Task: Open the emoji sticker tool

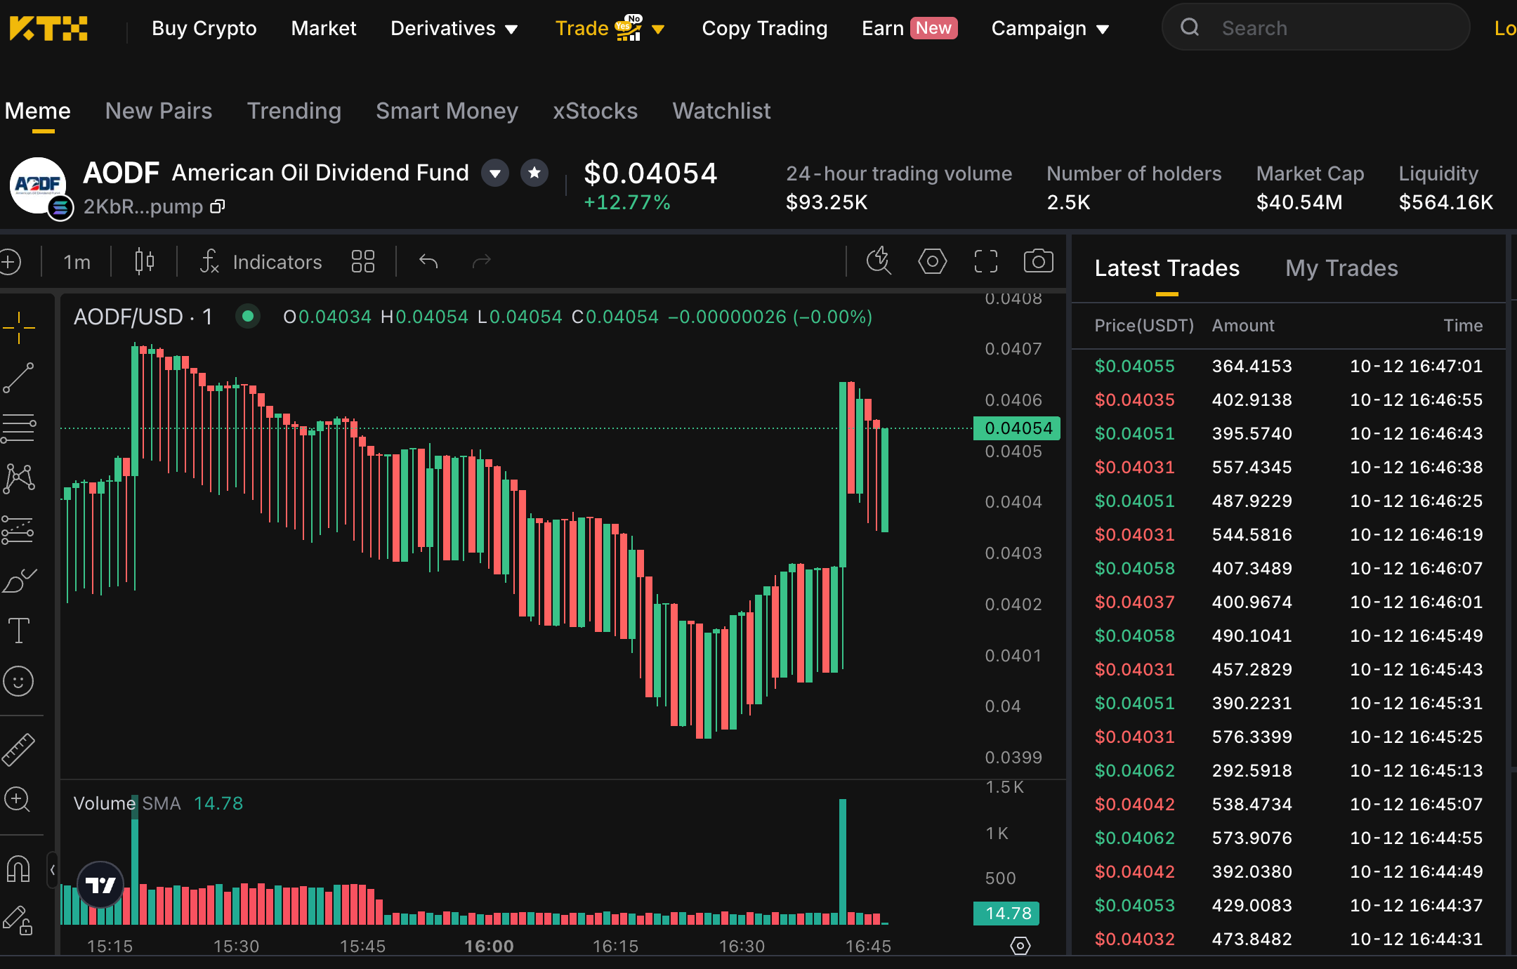Action: [18, 681]
